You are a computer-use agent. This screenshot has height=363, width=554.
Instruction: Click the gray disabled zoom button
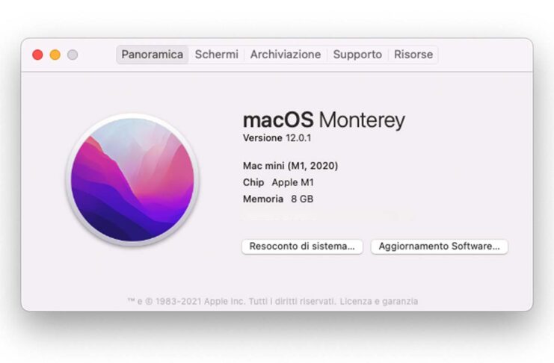pos(73,55)
